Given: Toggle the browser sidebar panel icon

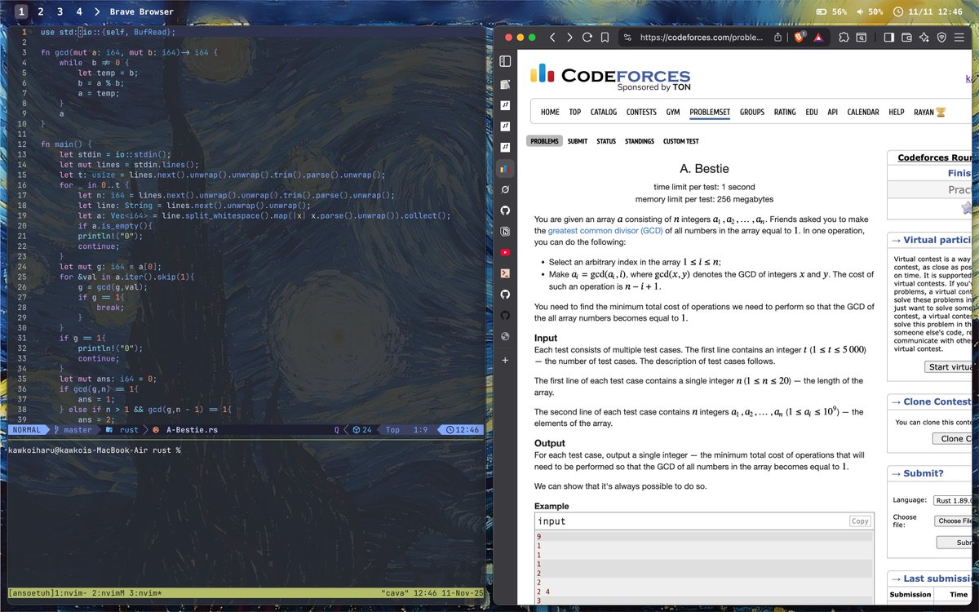Looking at the screenshot, I should tap(889, 38).
